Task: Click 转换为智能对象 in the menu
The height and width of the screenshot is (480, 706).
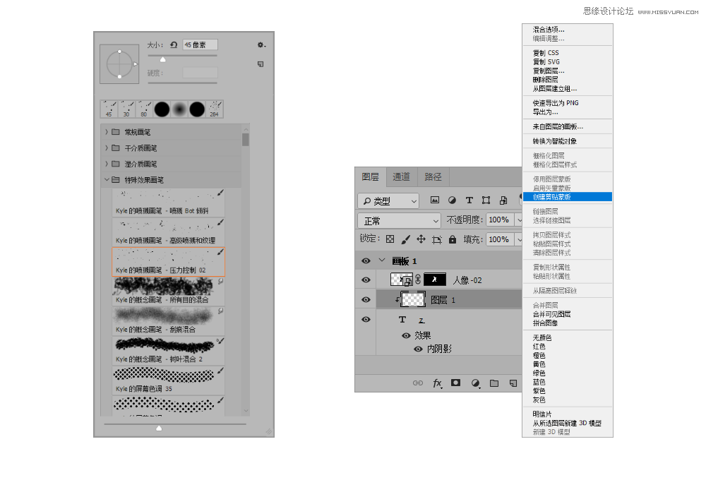Action: coord(554,140)
